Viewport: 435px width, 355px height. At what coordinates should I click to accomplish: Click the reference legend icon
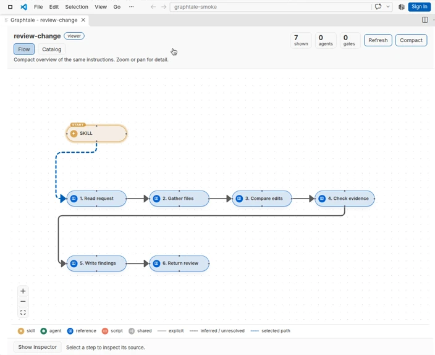click(x=70, y=331)
